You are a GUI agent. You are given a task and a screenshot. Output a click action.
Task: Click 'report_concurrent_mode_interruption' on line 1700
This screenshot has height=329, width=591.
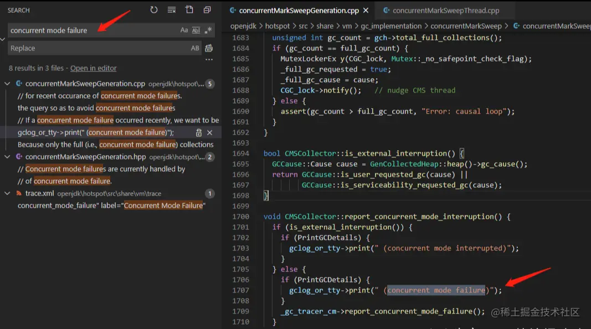419,217
